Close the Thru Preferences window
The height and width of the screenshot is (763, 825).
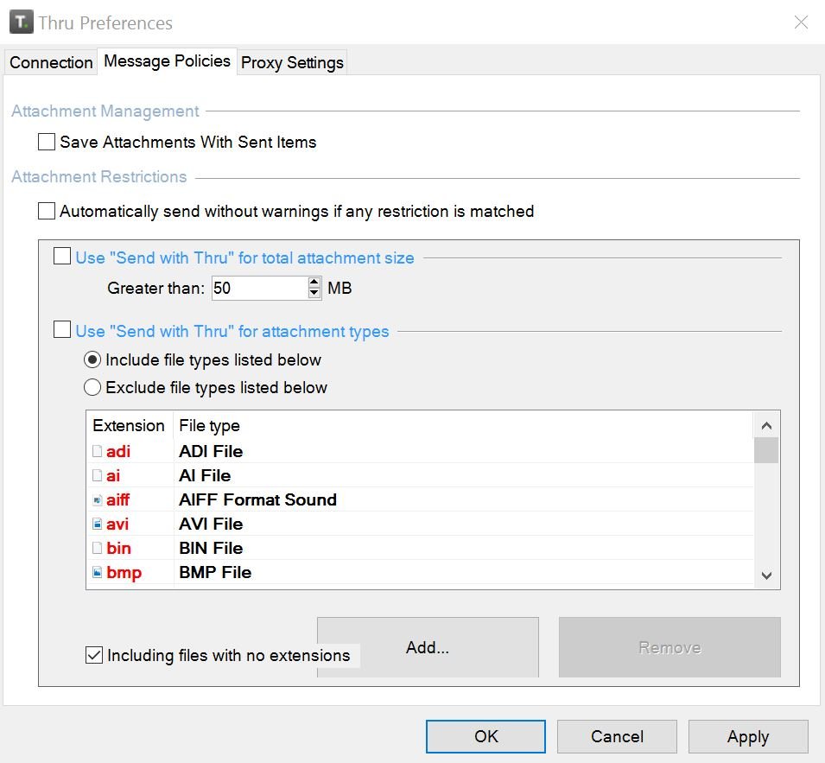(801, 22)
